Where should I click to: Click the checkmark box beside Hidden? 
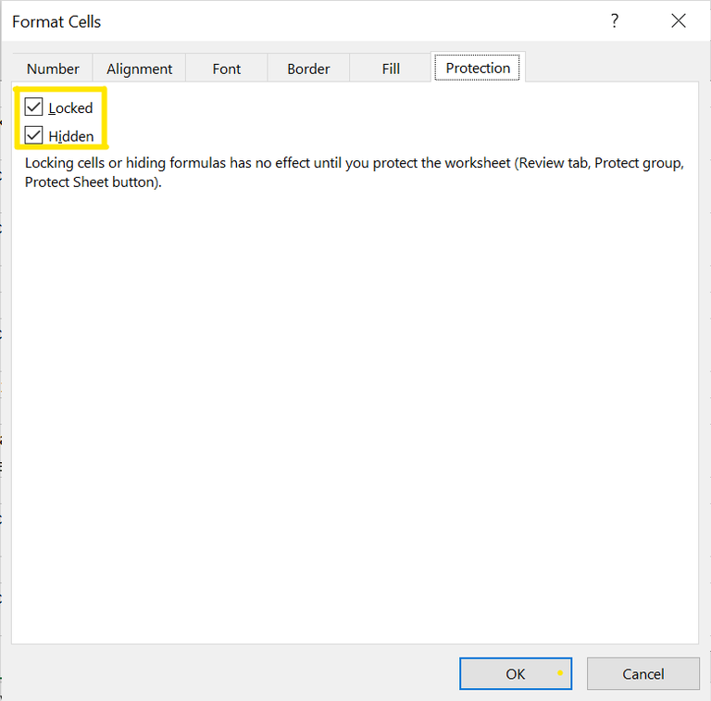pos(34,135)
